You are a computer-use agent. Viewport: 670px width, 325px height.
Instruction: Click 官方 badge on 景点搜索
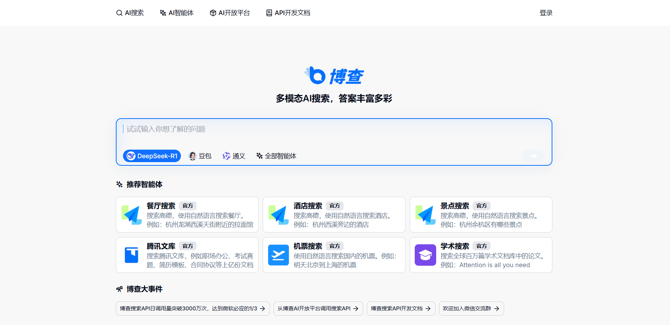point(482,206)
